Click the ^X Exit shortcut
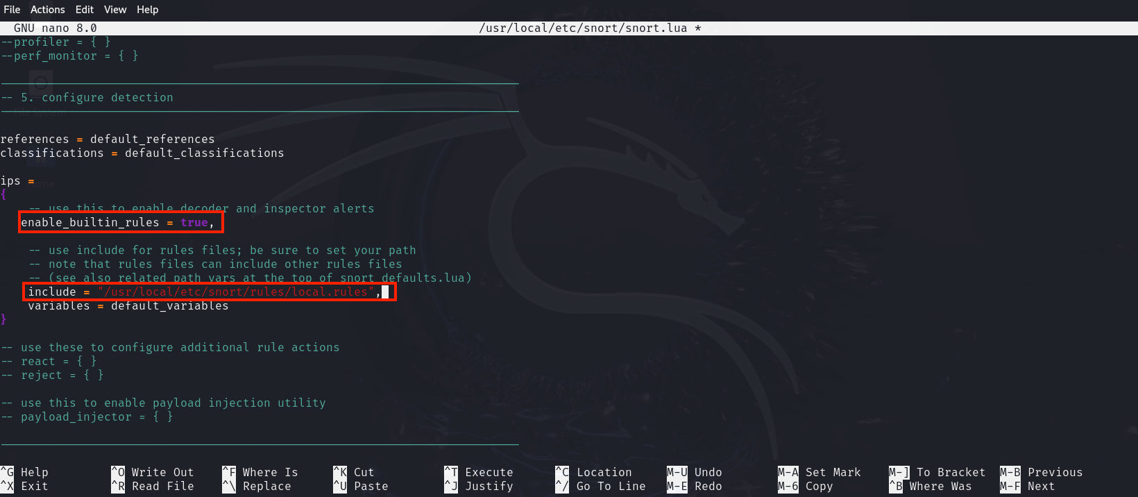The width and height of the screenshot is (1138, 497). tap(25, 486)
